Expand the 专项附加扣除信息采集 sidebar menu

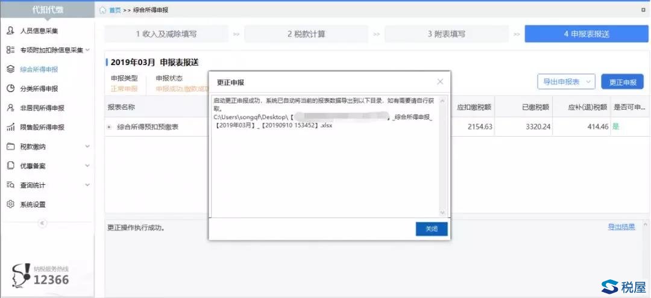coord(87,50)
